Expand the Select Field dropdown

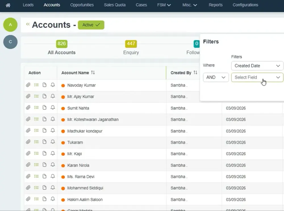click(257, 77)
